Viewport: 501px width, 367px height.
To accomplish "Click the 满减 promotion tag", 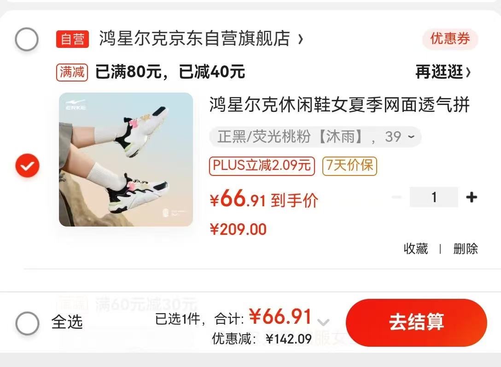I will click(72, 72).
